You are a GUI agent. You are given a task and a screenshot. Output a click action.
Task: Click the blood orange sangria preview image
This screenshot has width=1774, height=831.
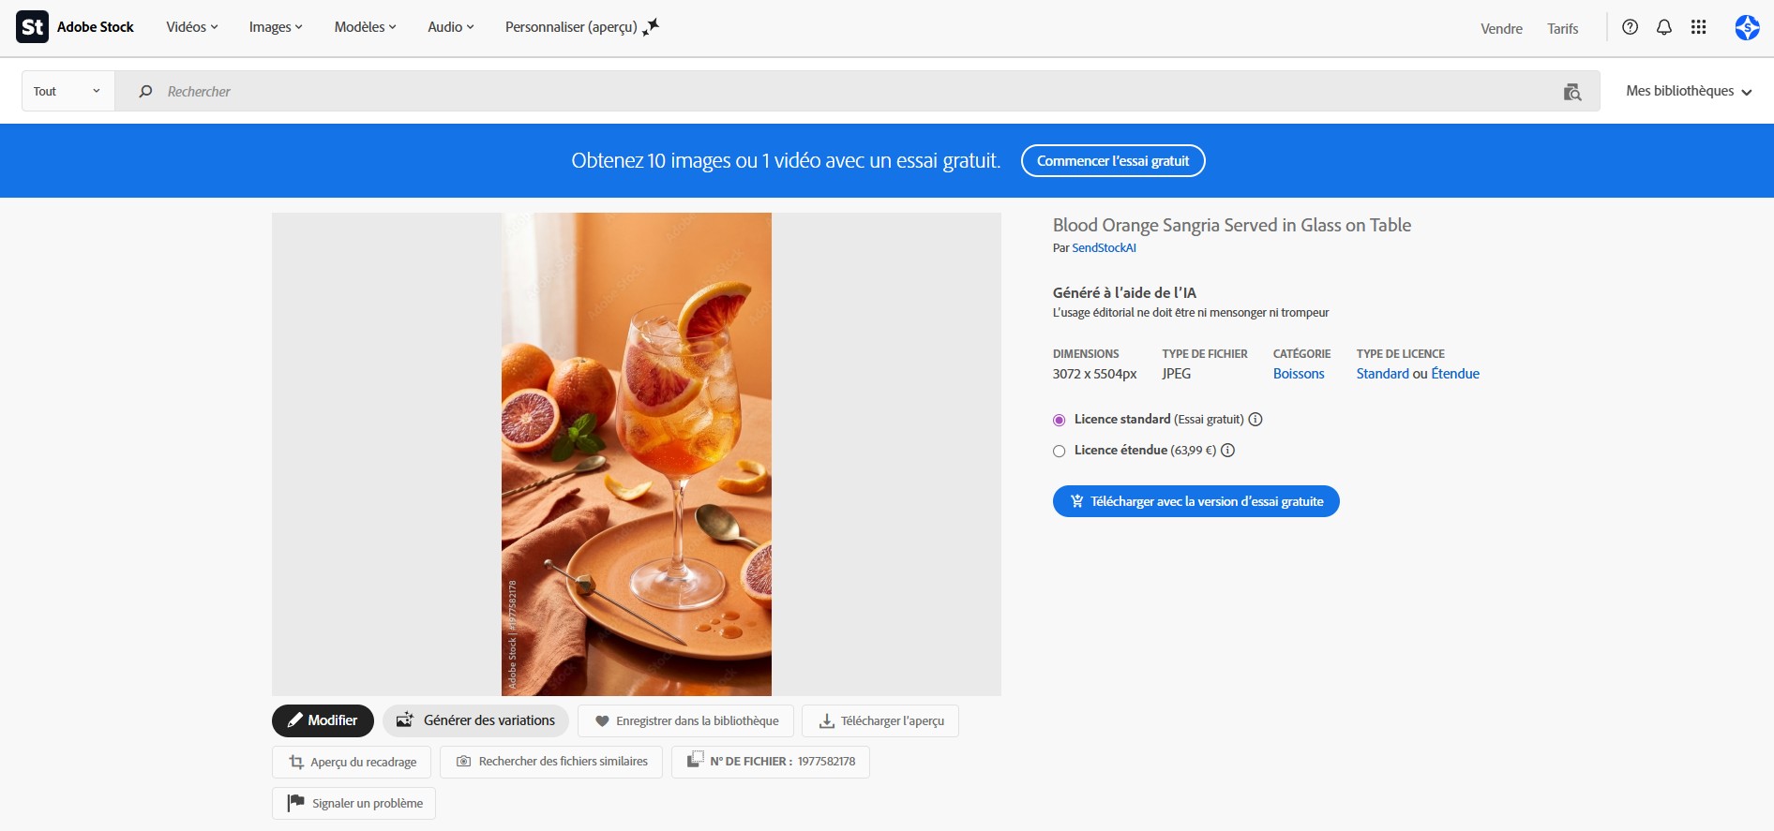tap(637, 454)
